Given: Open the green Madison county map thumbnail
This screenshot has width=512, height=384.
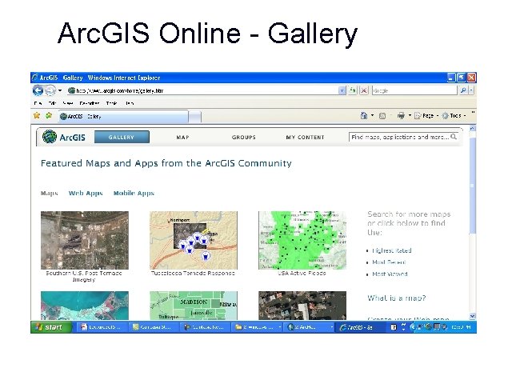Looking at the screenshot, I should (194, 306).
